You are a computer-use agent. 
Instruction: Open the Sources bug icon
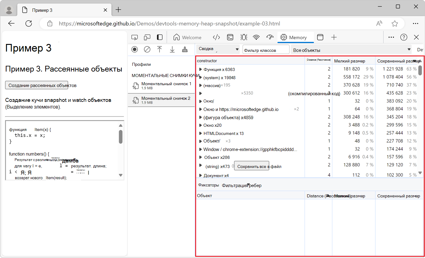coord(243,37)
